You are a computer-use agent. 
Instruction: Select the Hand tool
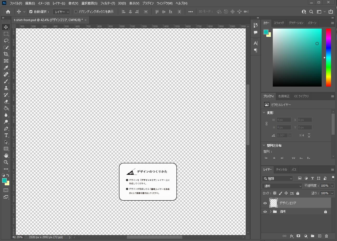[x=6, y=155]
